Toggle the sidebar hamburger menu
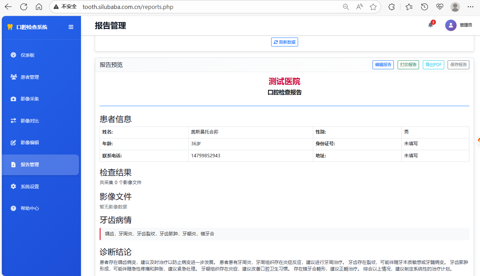The image size is (480, 276). pyautogui.click(x=71, y=27)
